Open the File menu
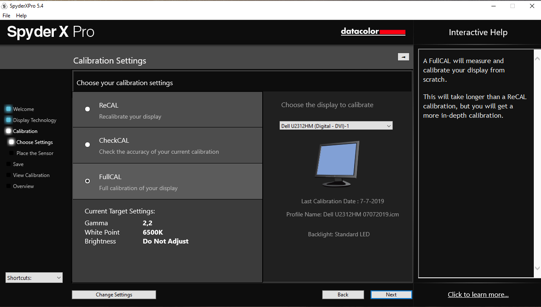 pos(6,16)
